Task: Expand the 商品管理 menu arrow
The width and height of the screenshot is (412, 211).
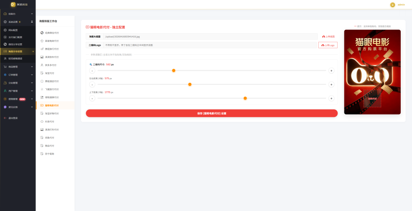Action: coord(32,67)
